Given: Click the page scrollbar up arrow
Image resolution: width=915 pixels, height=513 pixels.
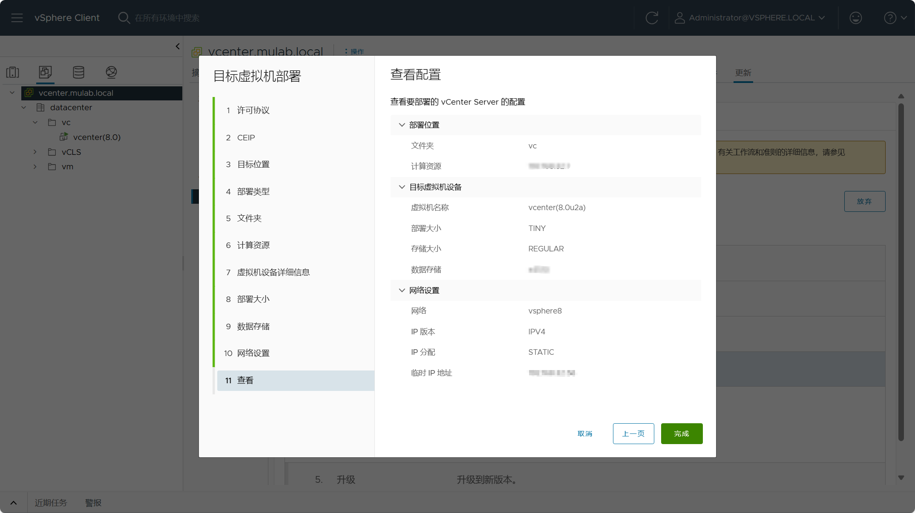Looking at the screenshot, I should 901,96.
